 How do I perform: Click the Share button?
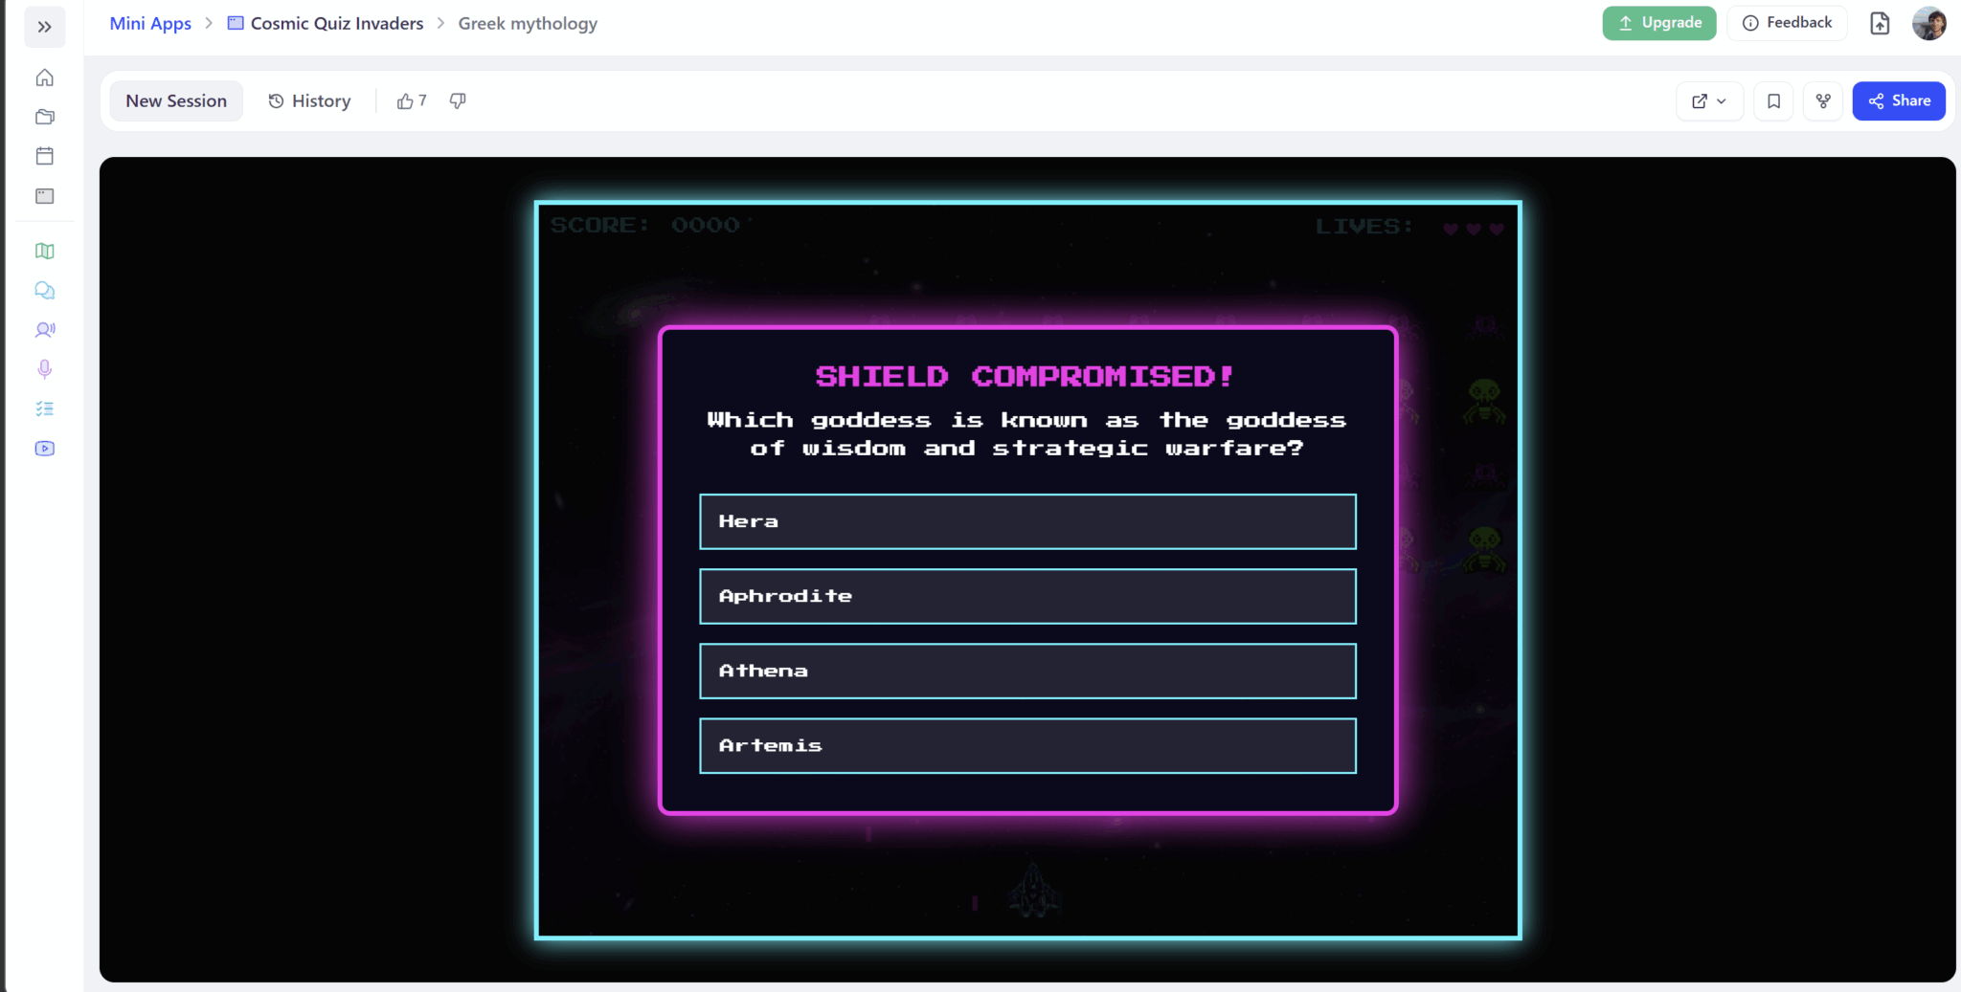(x=1898, y=100)
